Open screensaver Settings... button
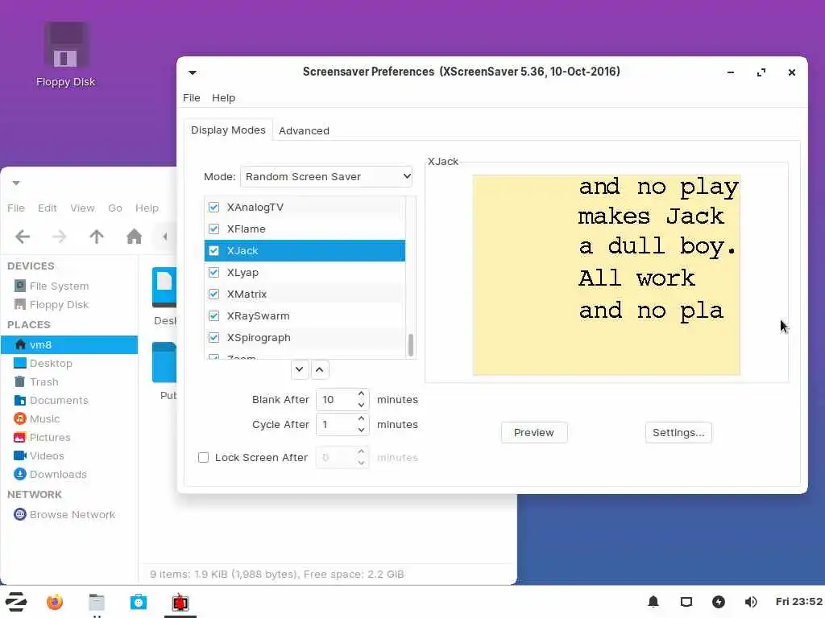The height and width of the screenshot is (618, 825). pyautogui.click(x=678, y=432)
